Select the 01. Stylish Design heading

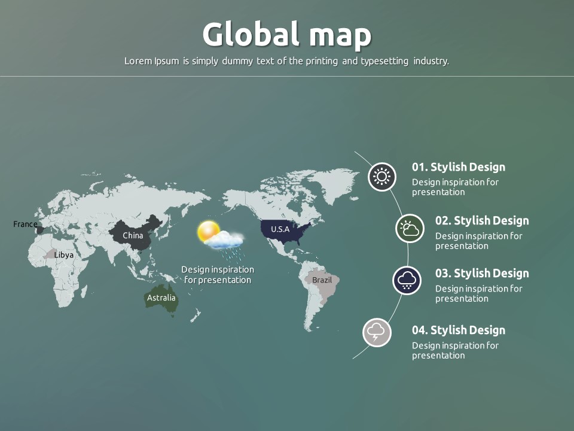[459, 167]
